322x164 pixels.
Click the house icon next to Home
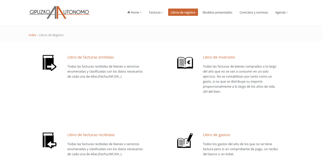128,12
